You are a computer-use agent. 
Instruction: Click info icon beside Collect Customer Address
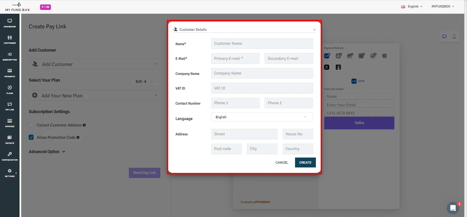[84, 125]
